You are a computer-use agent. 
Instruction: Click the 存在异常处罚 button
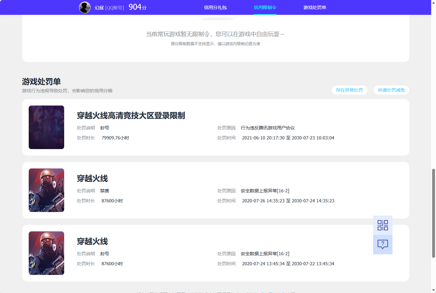click(x=350, y=90)
